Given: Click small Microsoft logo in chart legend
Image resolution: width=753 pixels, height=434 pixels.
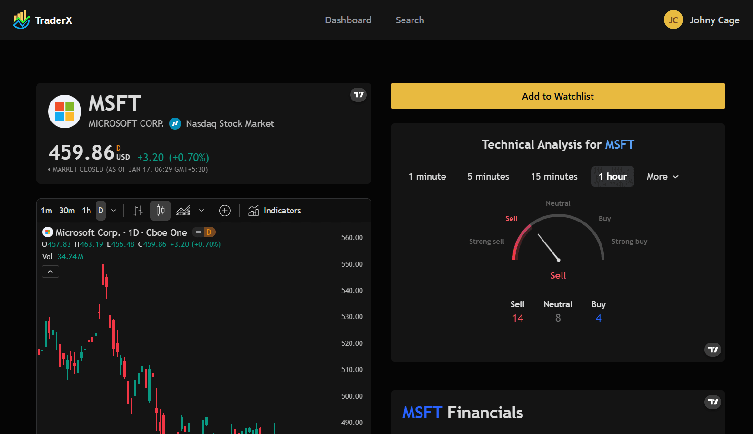Looking at the screenshot, I should point(48,232).
